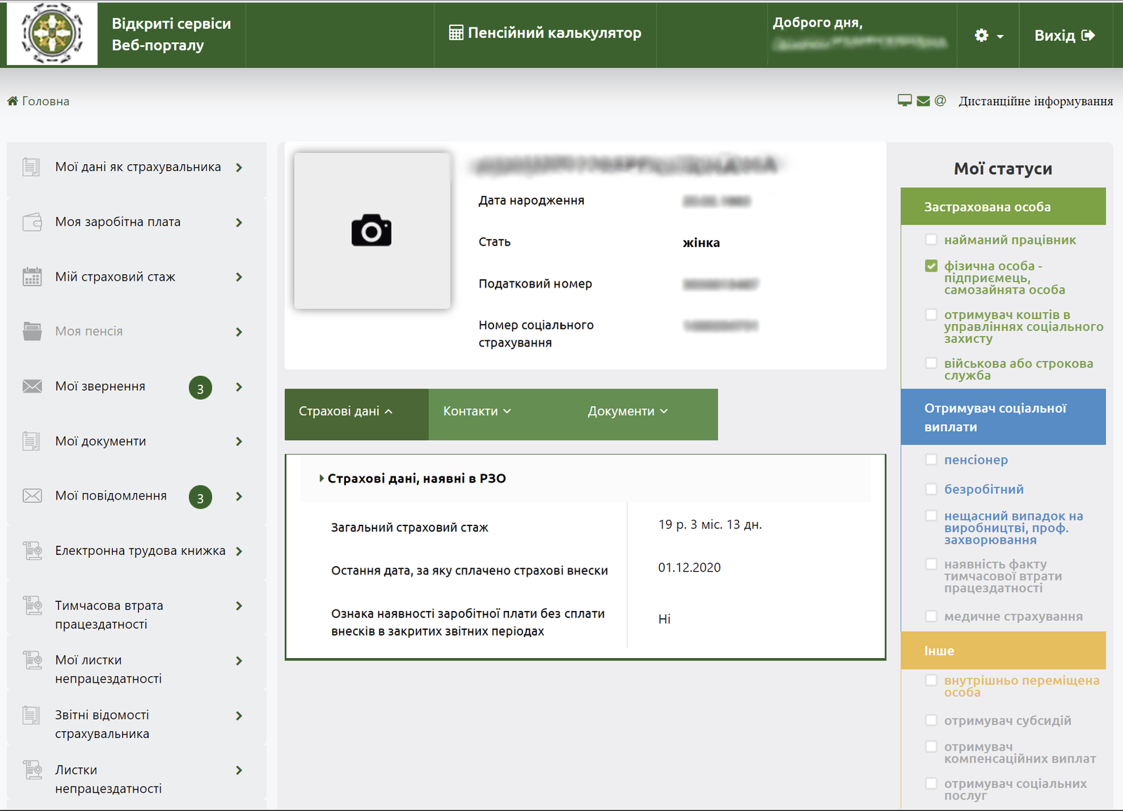Screen dimensions: 1123x811
Task: Open the Документи dropdown tab
Action: [x=627, y=411]
